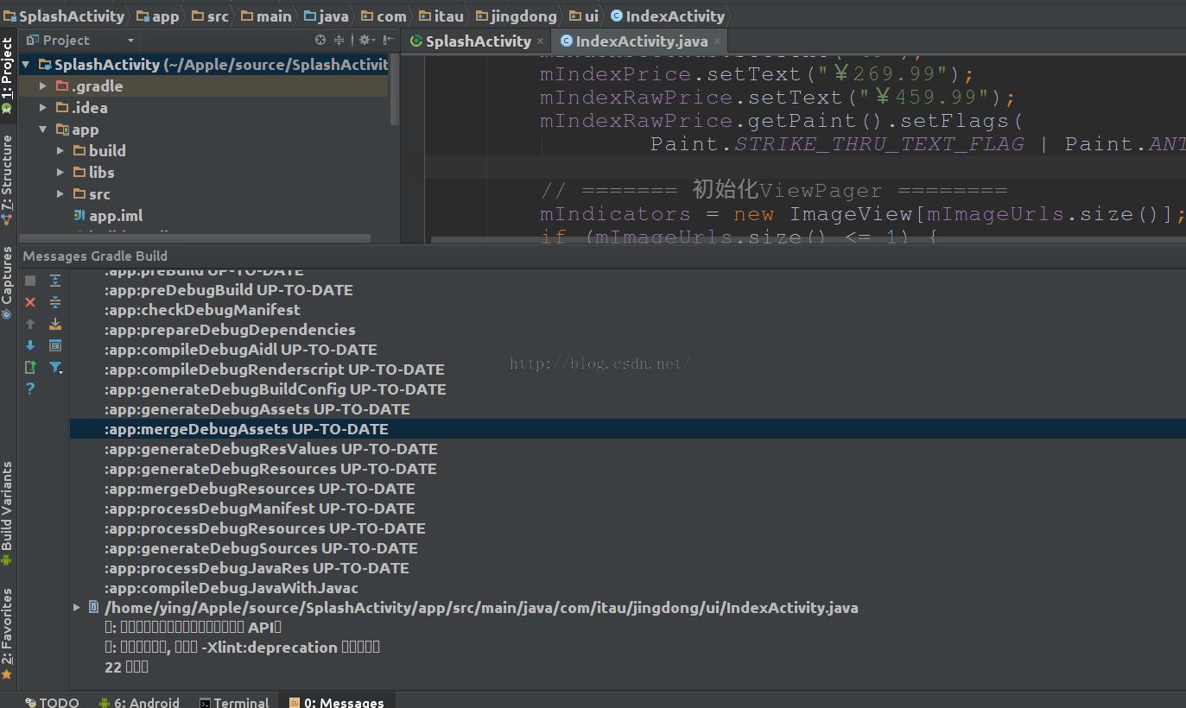Click the Project tree horizontal scrollbar
Image resolution: width=1186 pixels, height=708 pixels.
195,238
